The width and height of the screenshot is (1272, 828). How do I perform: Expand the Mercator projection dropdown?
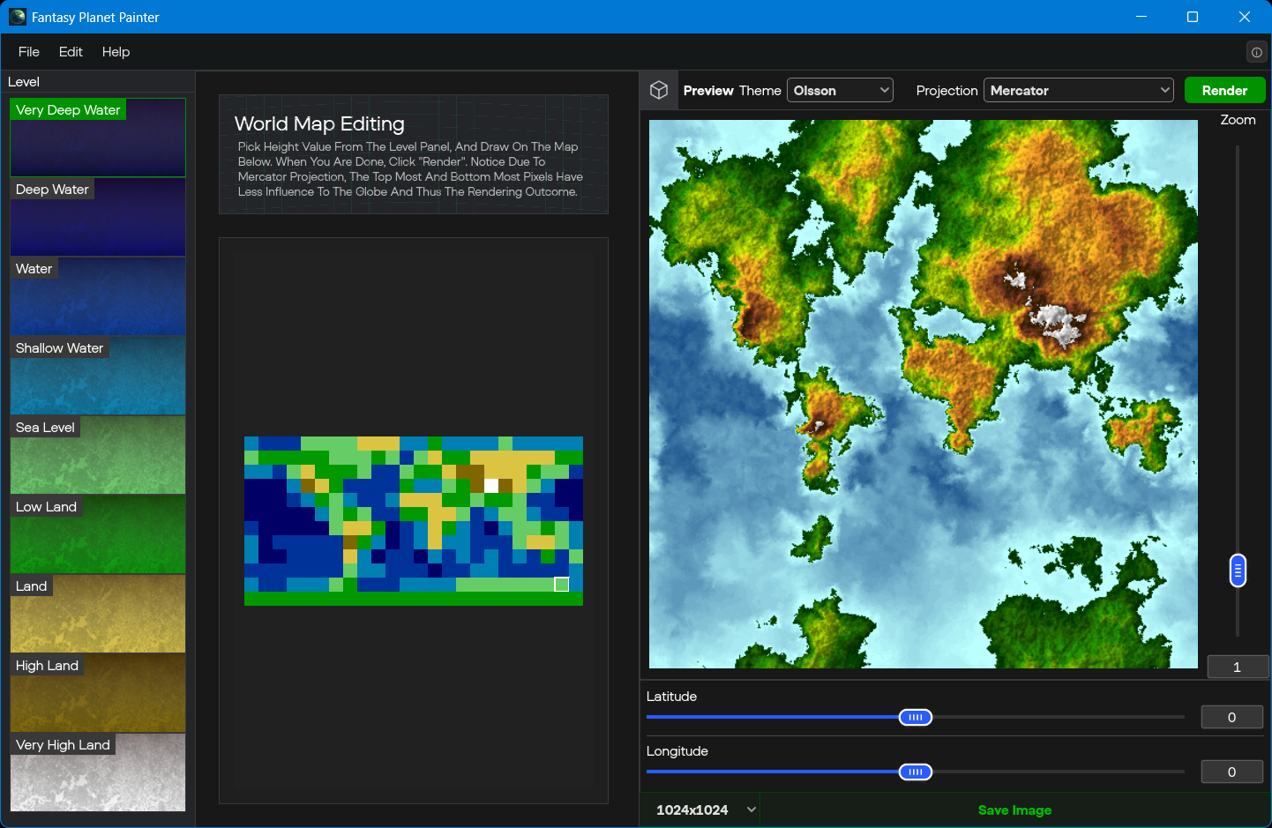pyautogui.click(x=1078, y=90)
